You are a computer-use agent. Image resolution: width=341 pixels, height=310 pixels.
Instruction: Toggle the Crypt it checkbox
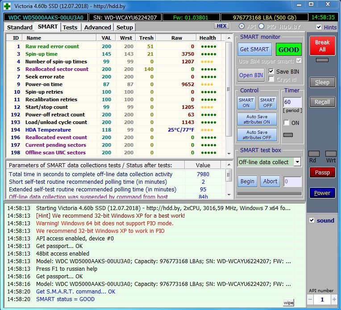(x=271, y=79)
